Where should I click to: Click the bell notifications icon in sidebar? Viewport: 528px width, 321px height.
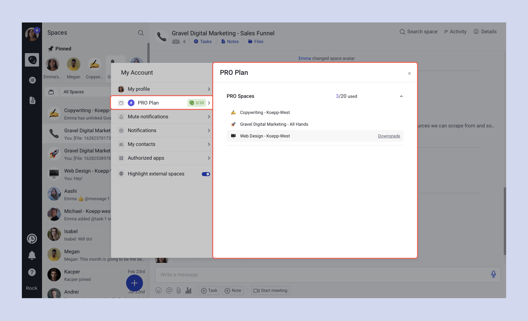[32, 255]
